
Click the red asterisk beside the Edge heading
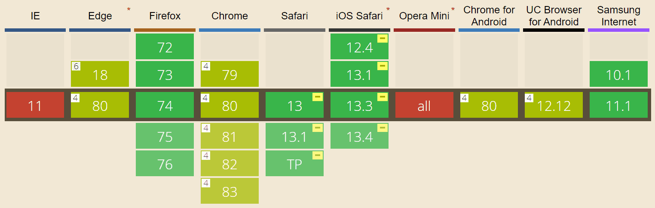click(129, 9)
